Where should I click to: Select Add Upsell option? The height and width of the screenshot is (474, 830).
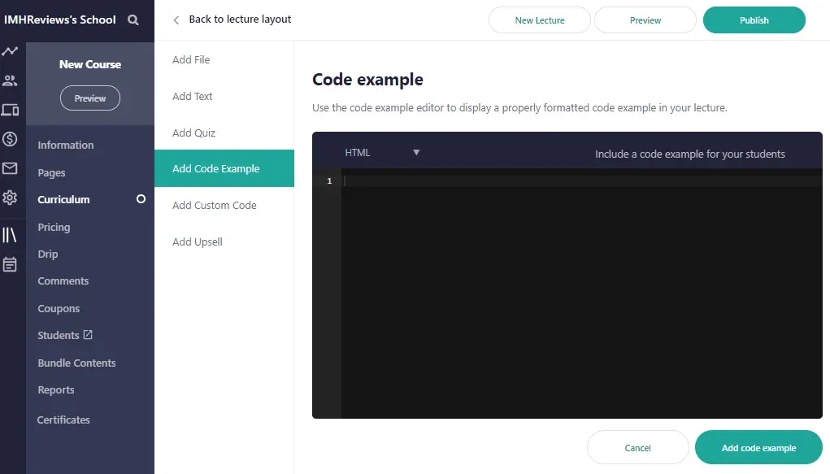197,242
